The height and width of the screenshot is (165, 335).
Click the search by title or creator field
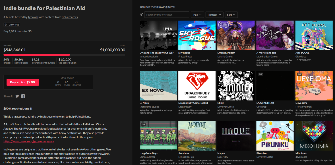[167, 15]
